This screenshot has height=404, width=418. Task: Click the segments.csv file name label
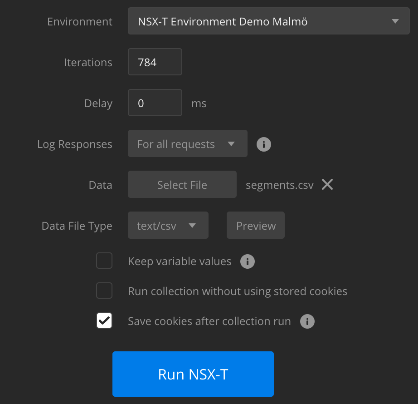click(279, 185)
